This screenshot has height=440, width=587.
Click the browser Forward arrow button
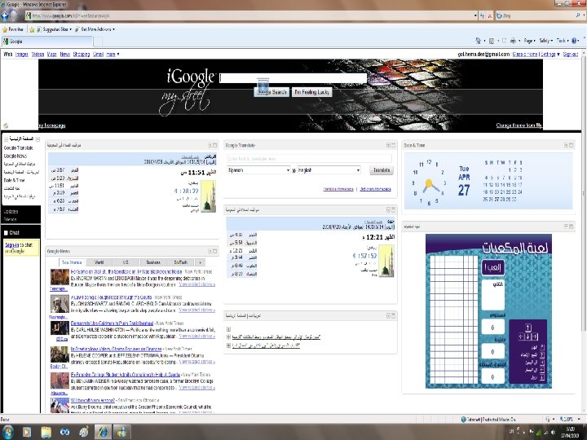[x=15, y=15]
